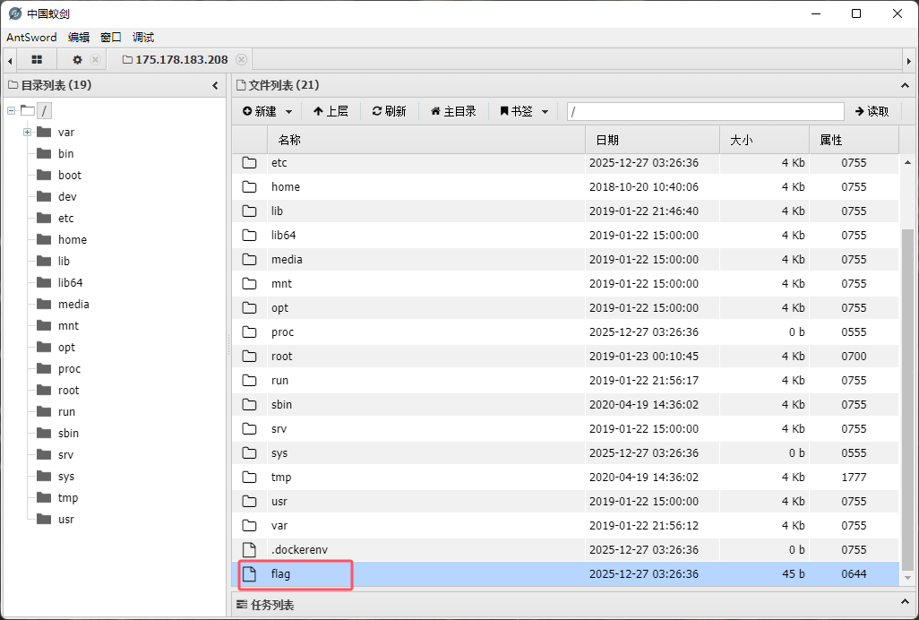Click folder icon of sys row in file list
Screen dimensions: 919x620
click(x=250, y=453)
